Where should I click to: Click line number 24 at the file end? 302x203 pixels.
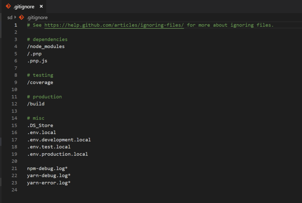(x=14, y=190)
